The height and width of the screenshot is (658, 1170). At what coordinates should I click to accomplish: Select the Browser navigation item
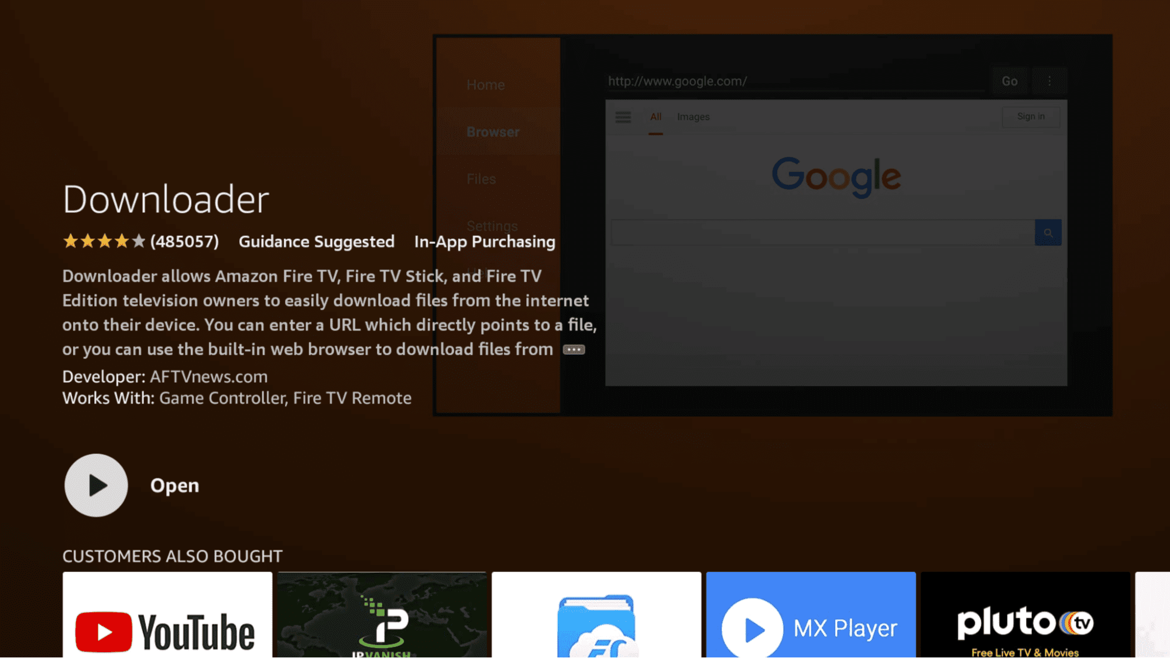(494, 131)
